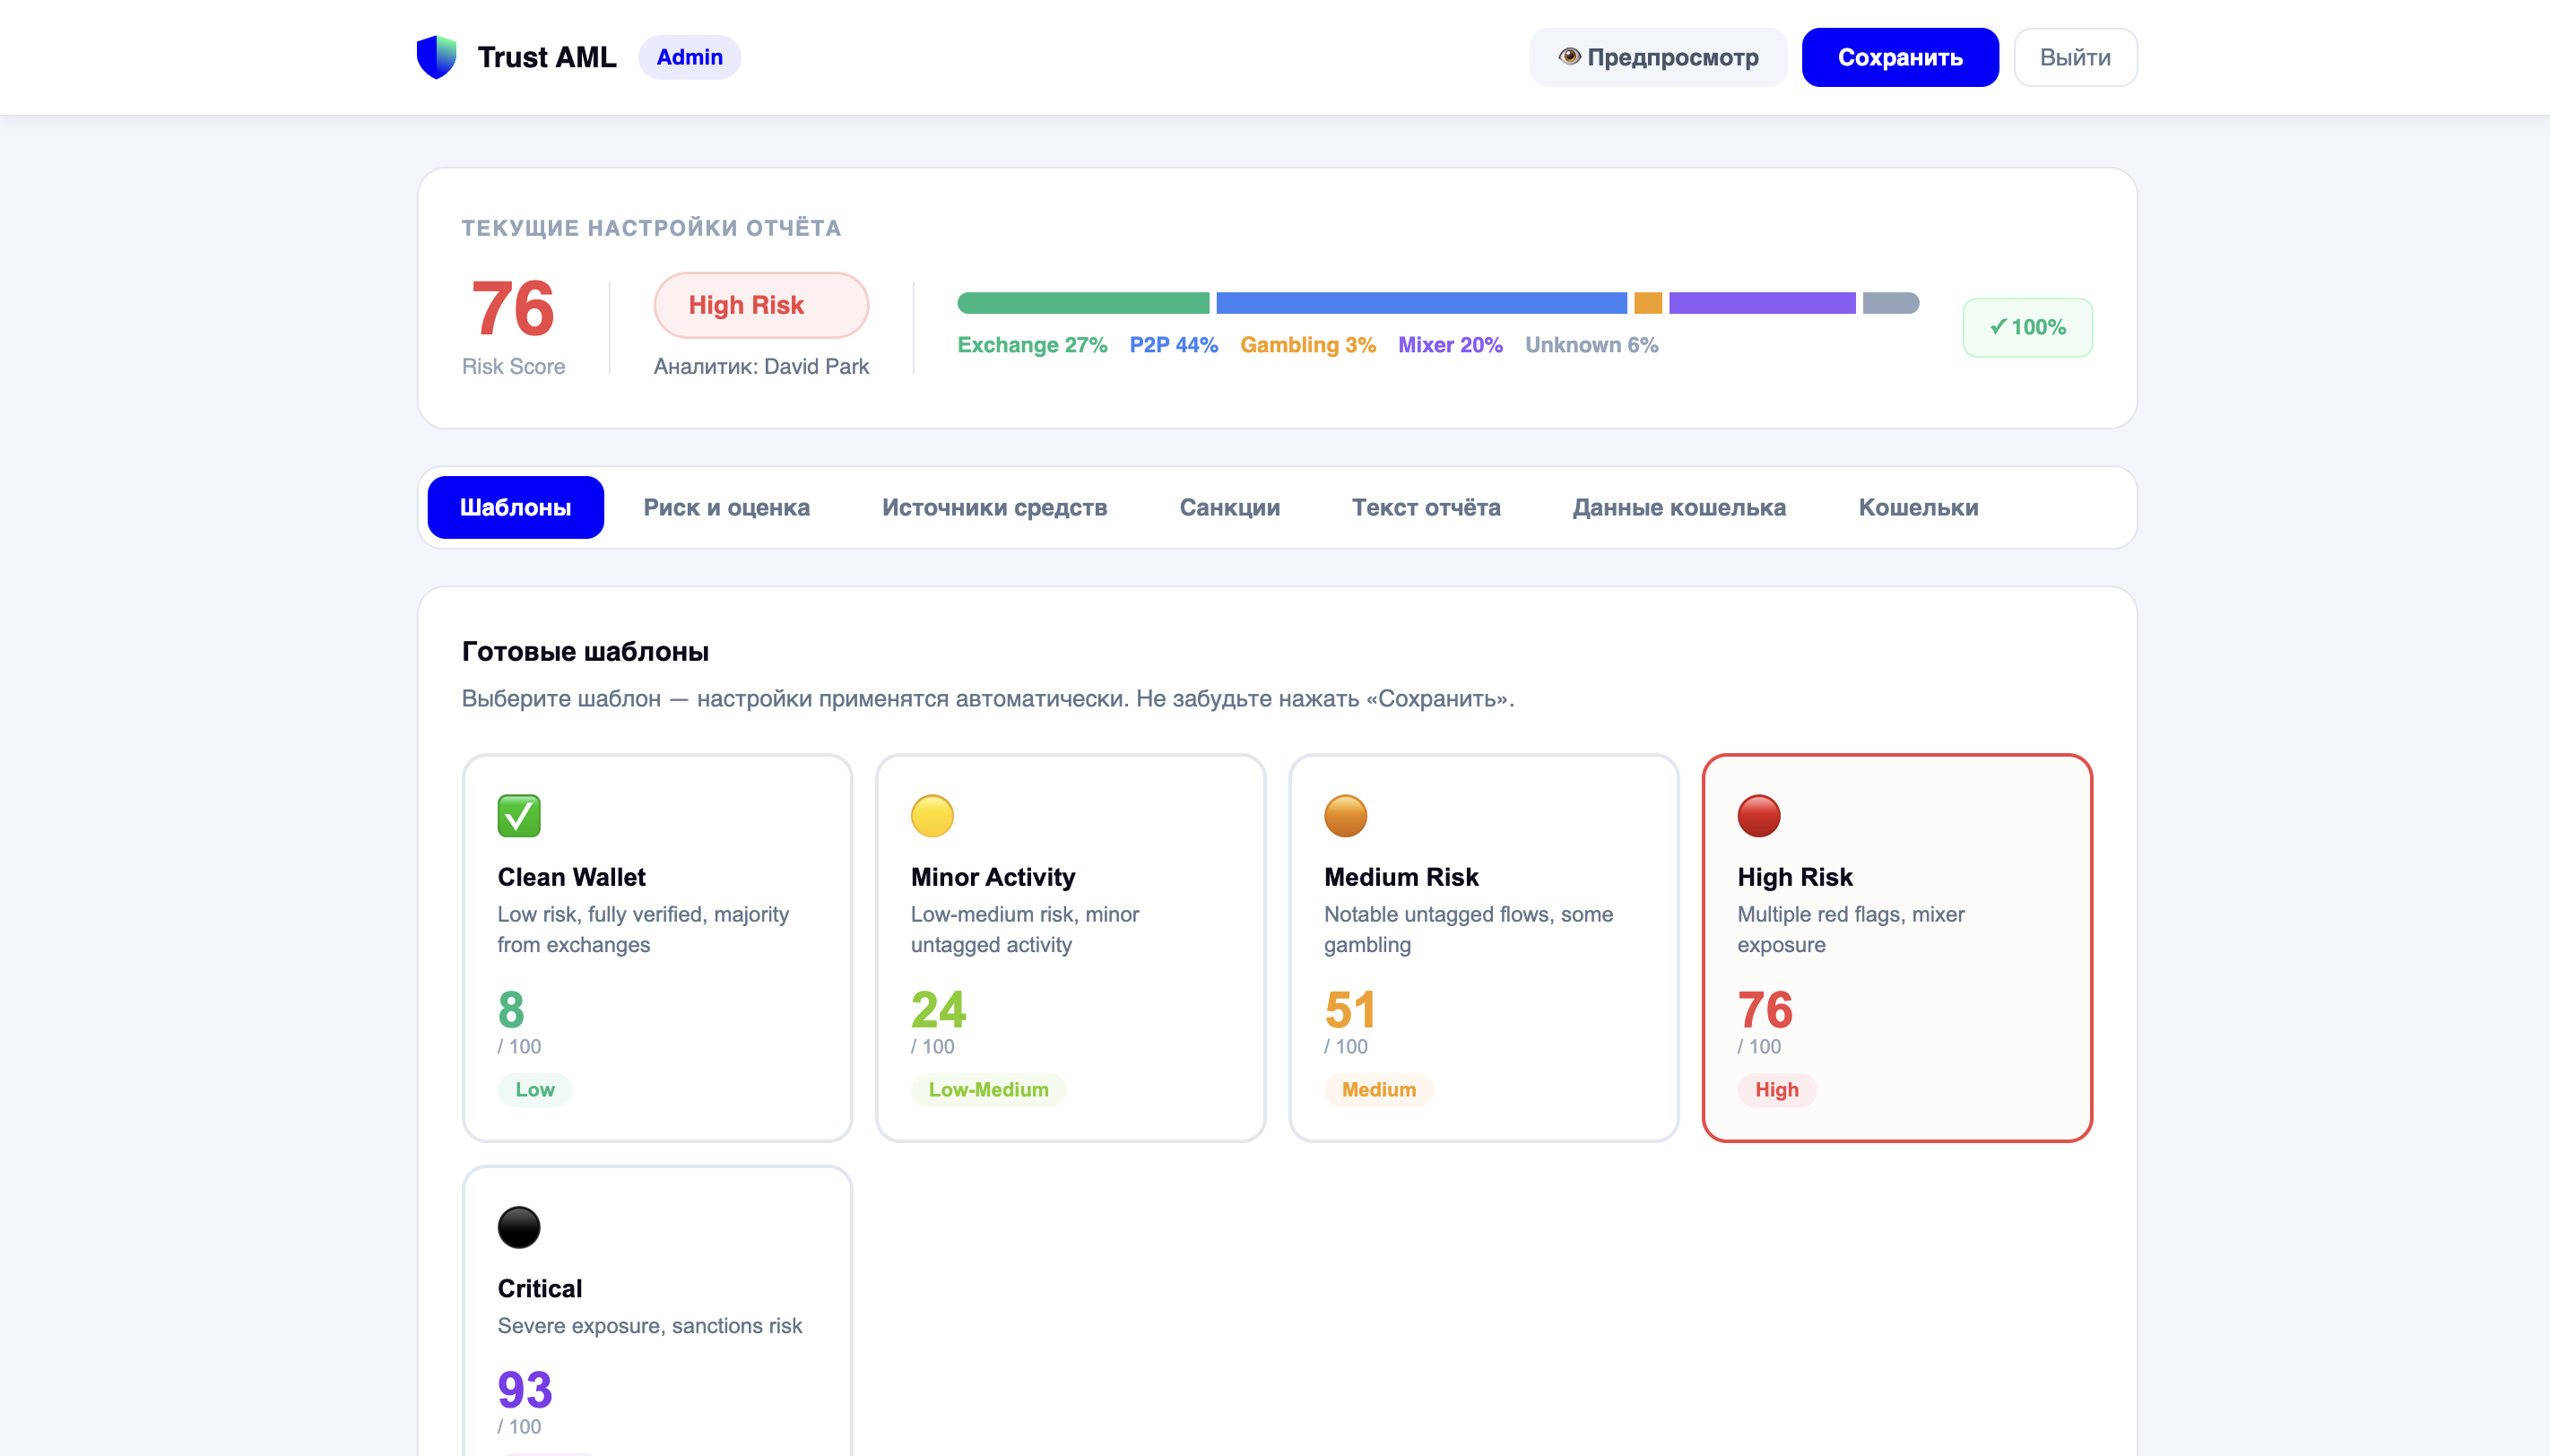Click the High Risk red circle icon
The height and width of the screenshot is (1456, 2550).
coord(1759,815)
